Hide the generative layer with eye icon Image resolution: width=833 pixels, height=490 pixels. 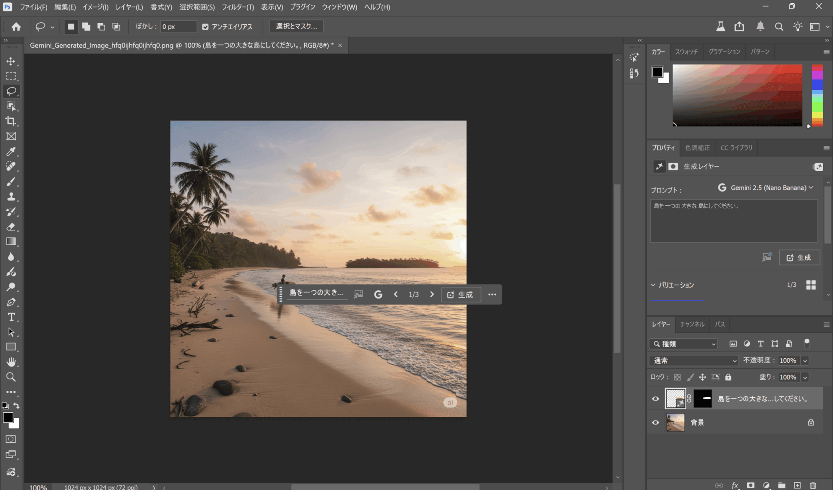tap(655, 399)
